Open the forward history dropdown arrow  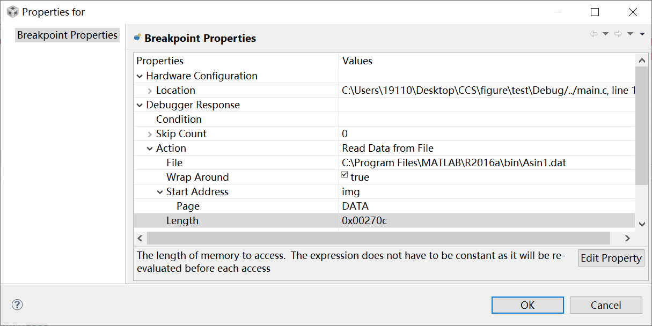coord(629,33)
